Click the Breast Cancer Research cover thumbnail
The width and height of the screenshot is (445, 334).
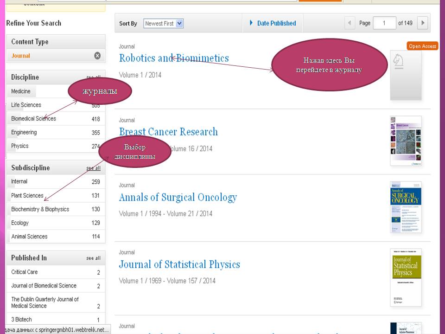pos(406,141)
